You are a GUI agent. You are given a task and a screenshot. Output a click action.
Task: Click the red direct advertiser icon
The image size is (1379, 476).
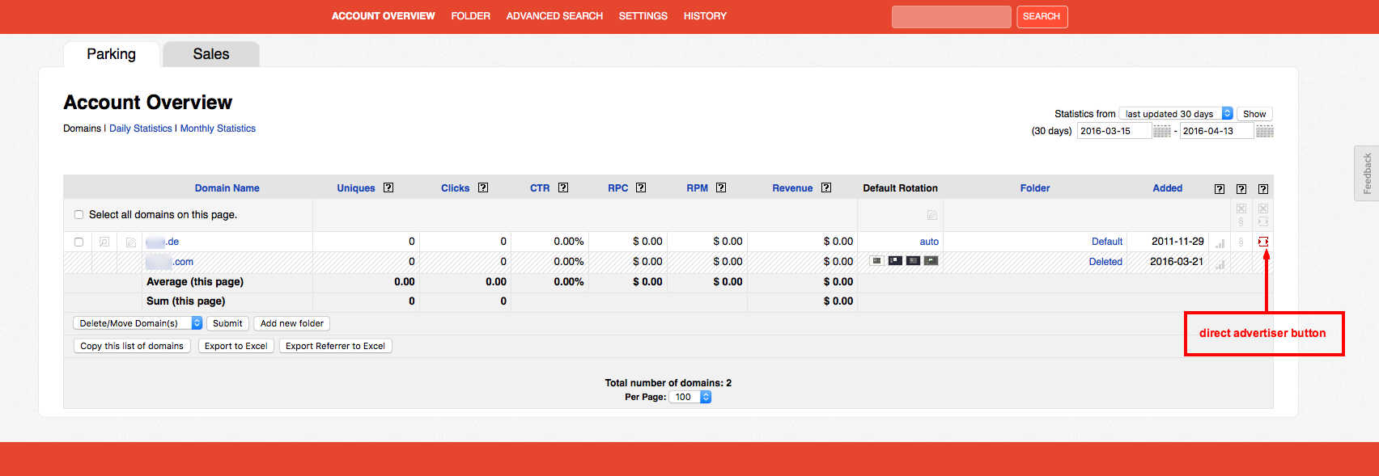click(x=1262, y=242)
